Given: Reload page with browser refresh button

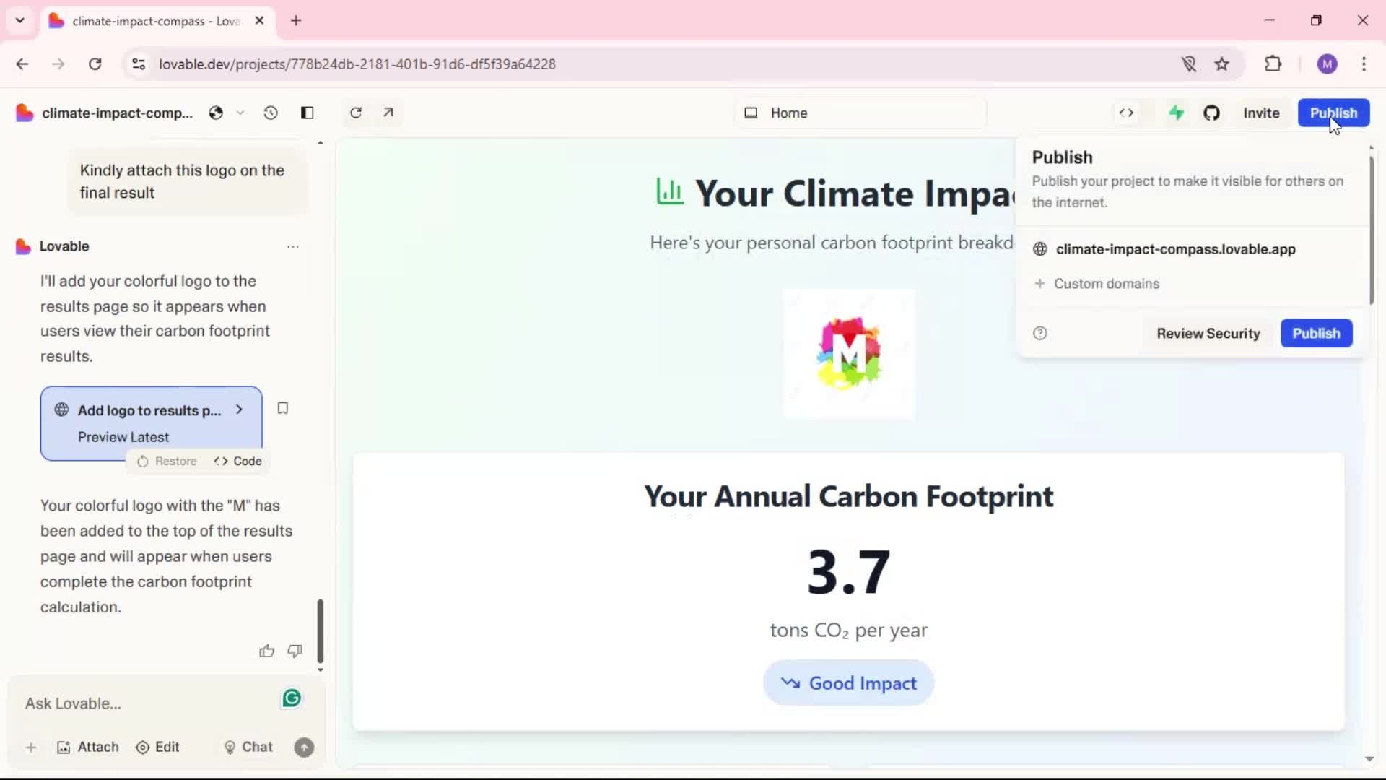Looking at the screenshot, I should pos(95,64).
